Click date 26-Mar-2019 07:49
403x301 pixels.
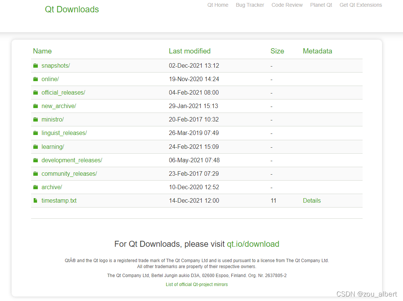tap(194, 133)
